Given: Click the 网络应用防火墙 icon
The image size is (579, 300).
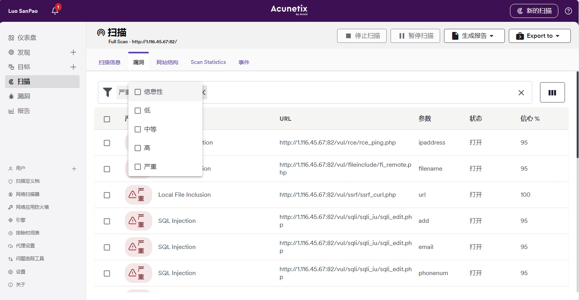Looking at the screenshot, I should [11, 207].
